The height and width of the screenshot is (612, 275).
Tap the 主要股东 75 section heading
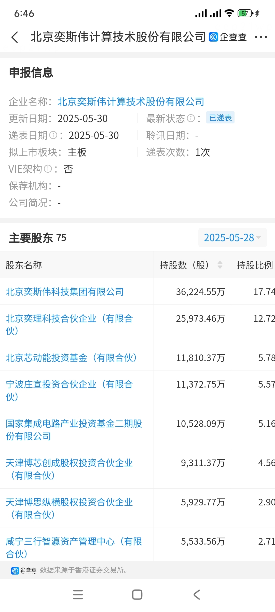[x=38, y=238]
